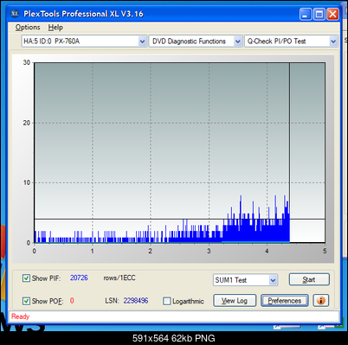348x345 pixels.
Task: Click the View Log button
Action: tap(235, 301)
